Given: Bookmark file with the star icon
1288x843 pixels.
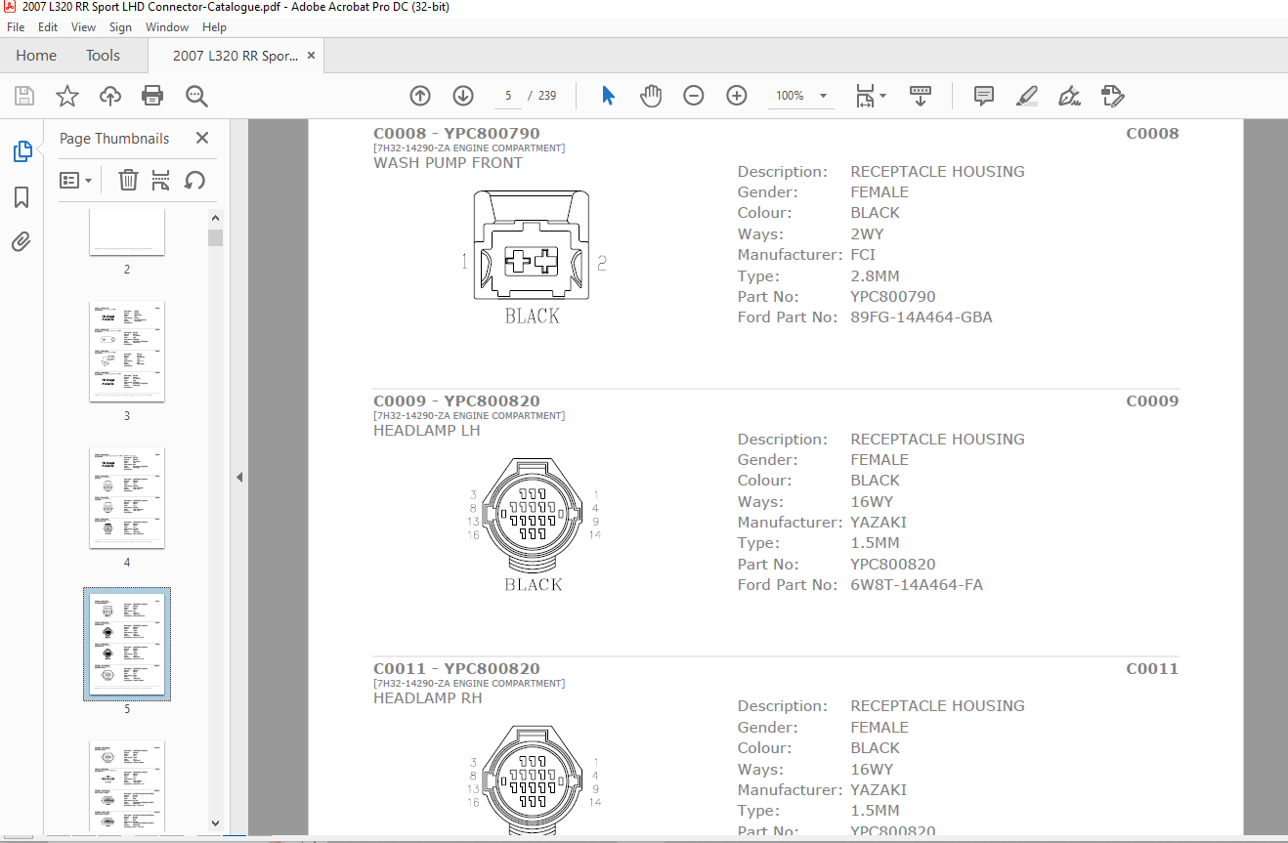Looking at the screenshot, I should (67, 96).
